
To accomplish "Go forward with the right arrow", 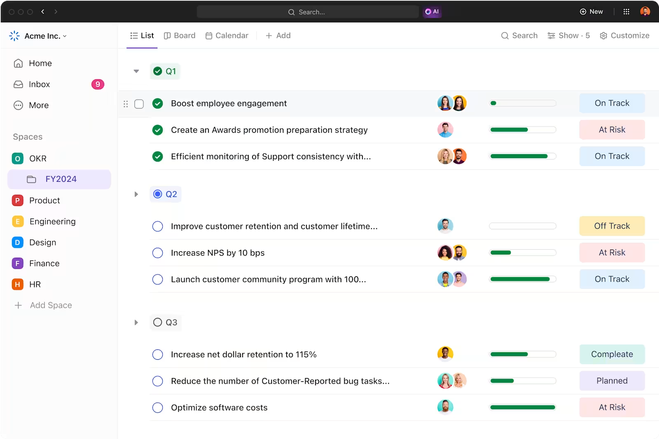I will 56,12.
